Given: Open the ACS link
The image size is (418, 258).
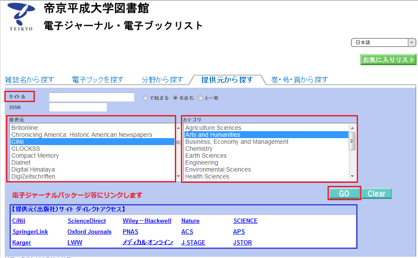Looking at the screenshot, I should (187, 232).
